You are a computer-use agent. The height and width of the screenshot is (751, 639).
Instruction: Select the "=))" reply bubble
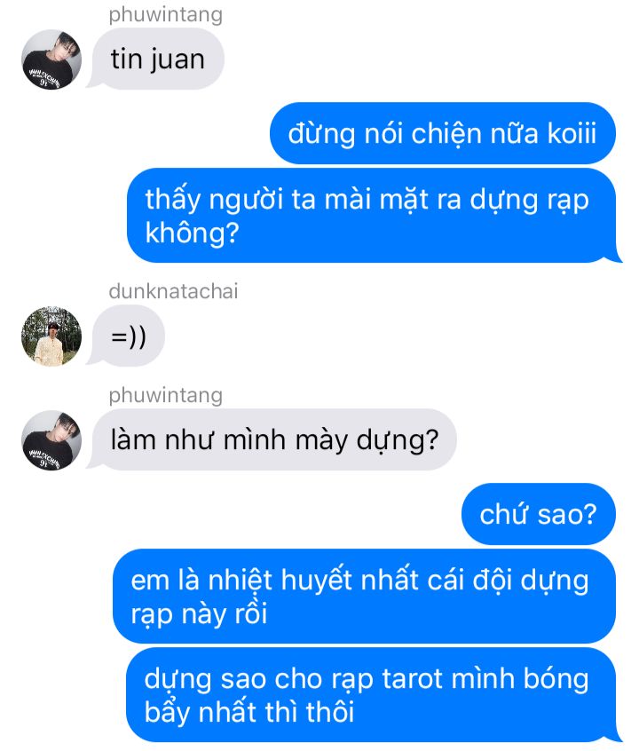click(x=126, y=336)
